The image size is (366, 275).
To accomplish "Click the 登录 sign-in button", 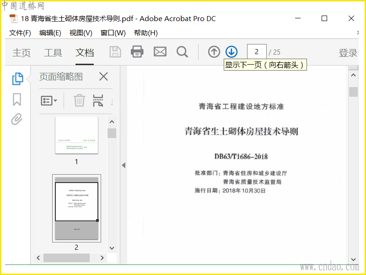I will coord(348,53).
